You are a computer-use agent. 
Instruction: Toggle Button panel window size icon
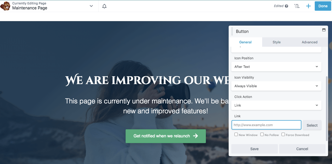324,30
